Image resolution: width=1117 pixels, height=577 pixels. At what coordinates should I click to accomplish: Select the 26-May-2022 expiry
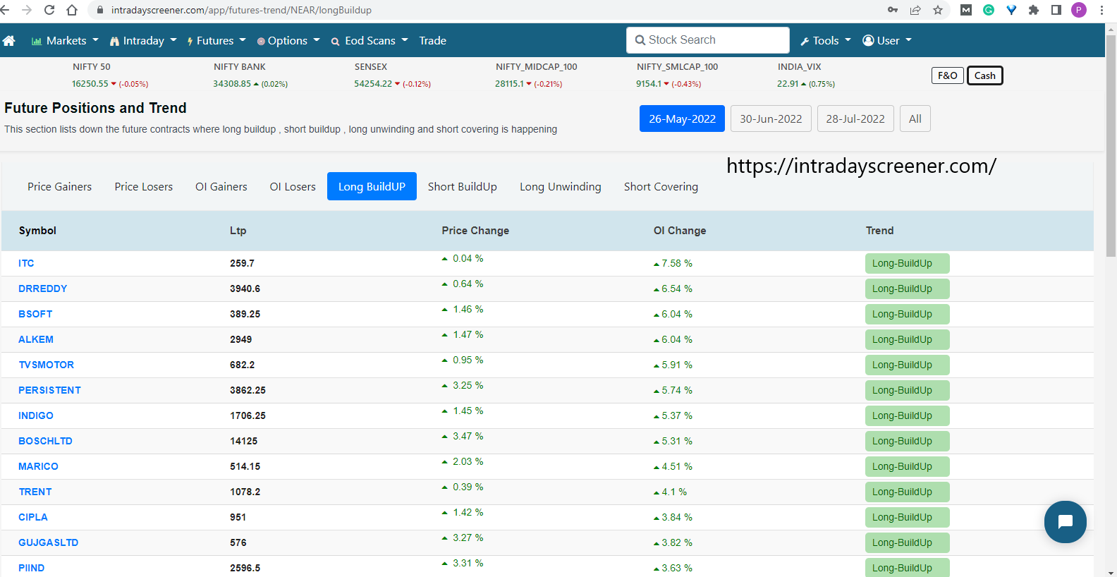pyautogui.click(x=682, y=119)
